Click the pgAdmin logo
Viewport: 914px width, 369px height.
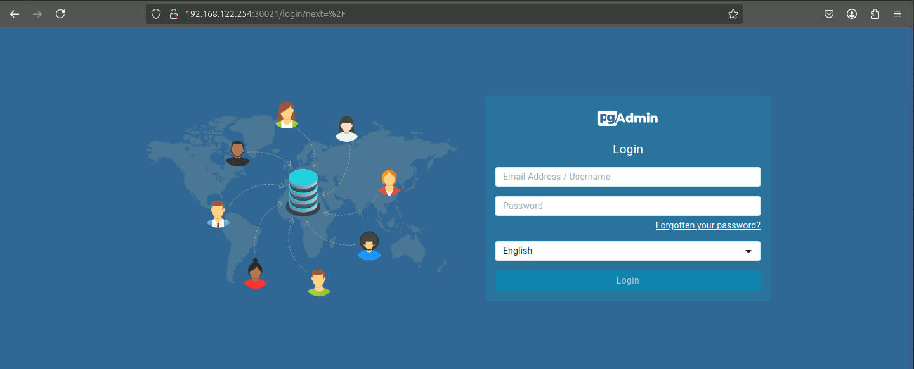tap(627, 118)
